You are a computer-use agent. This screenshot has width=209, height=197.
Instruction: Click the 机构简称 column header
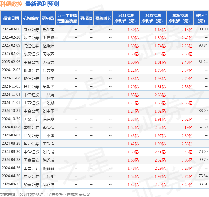click(31, 18)
